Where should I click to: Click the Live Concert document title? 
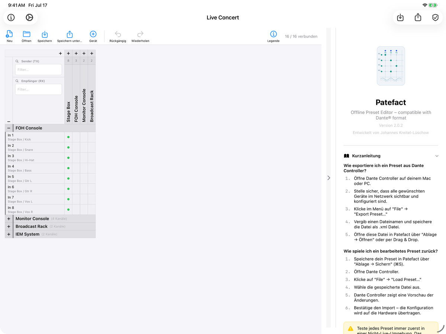(x=223, y=17)
